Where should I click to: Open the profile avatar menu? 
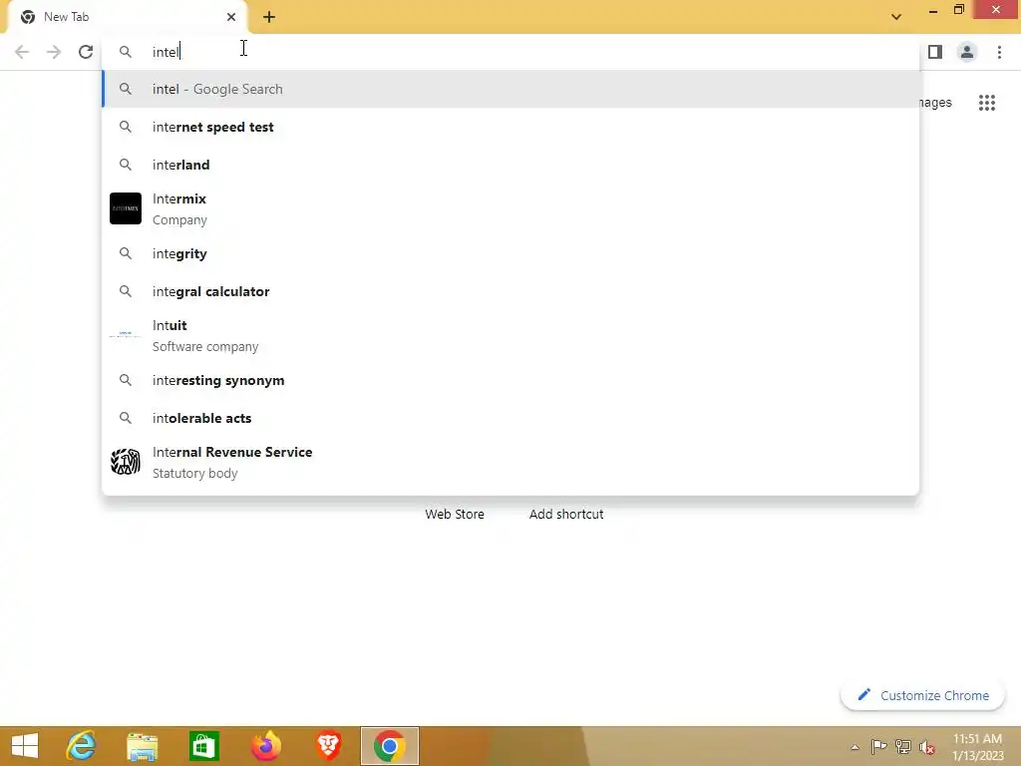pyautogui.click(x=967, y=52)
